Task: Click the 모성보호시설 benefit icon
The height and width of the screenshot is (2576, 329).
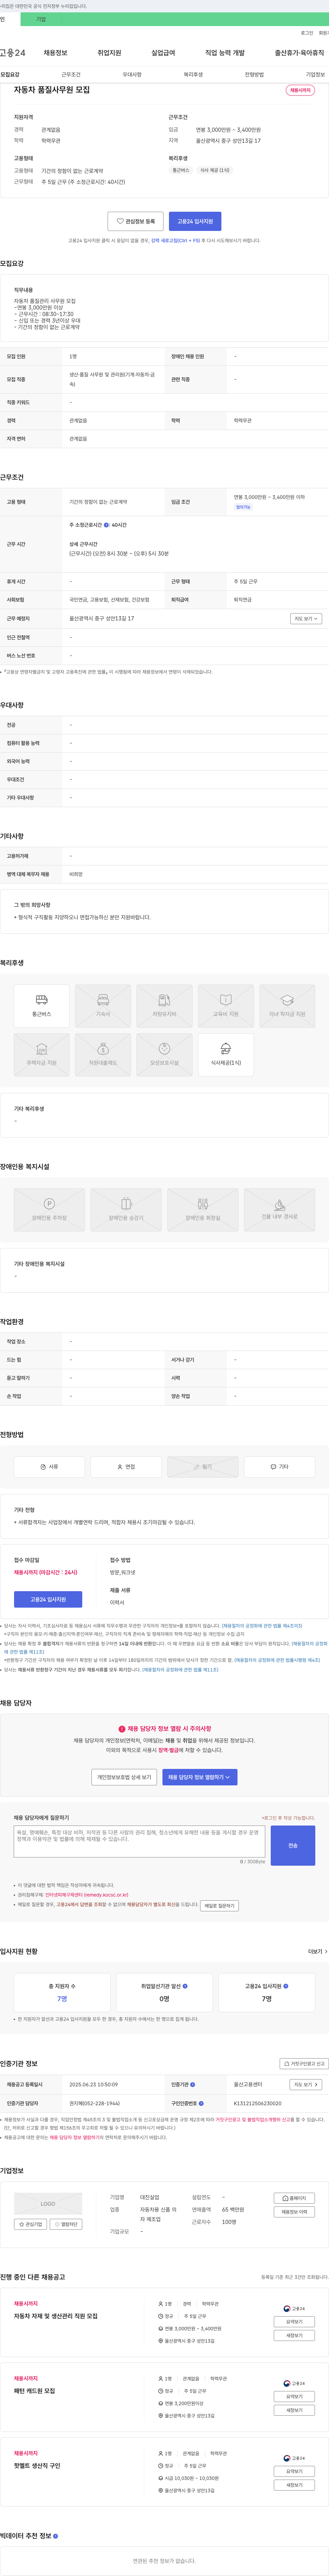Action: point(164,1054)
